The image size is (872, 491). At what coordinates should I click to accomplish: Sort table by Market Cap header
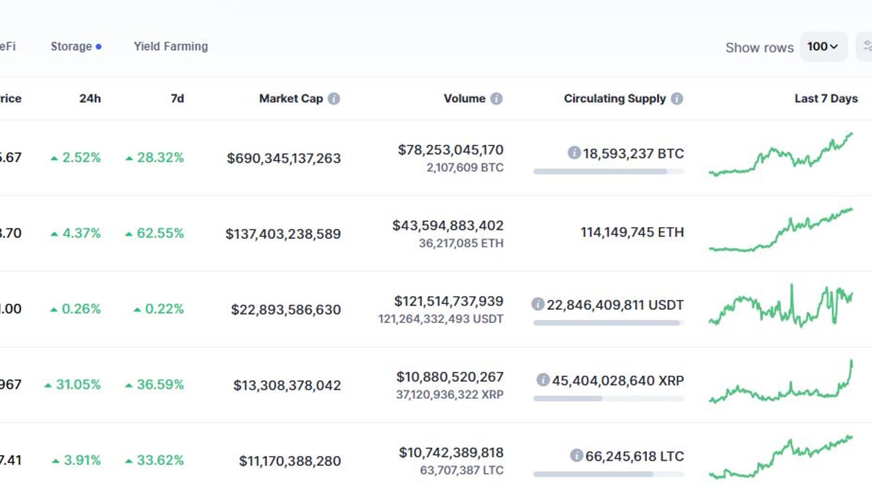click(290, 99)
